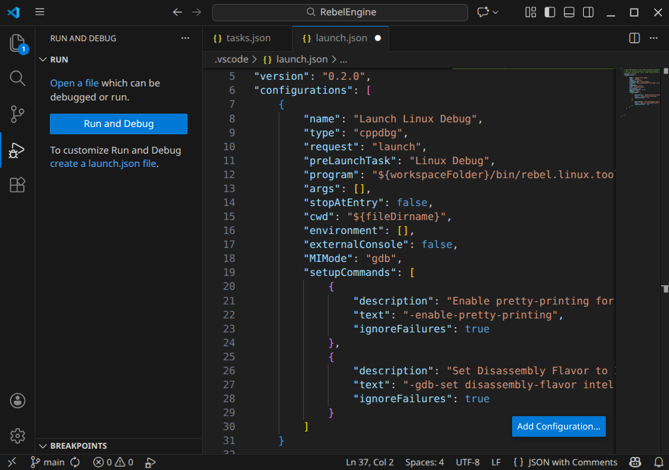Follow 'create a launch.json file' link
This screenshot has width=669, height=470.
(x=103, y=164)
